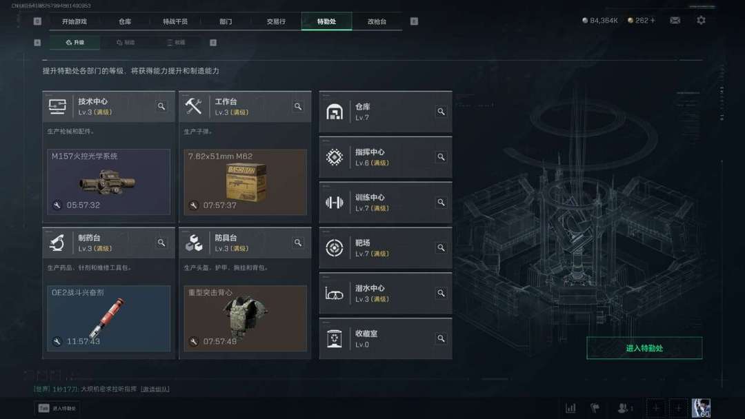
Task: Select the M157火控光学系统 production item
Action: (108, 182)
